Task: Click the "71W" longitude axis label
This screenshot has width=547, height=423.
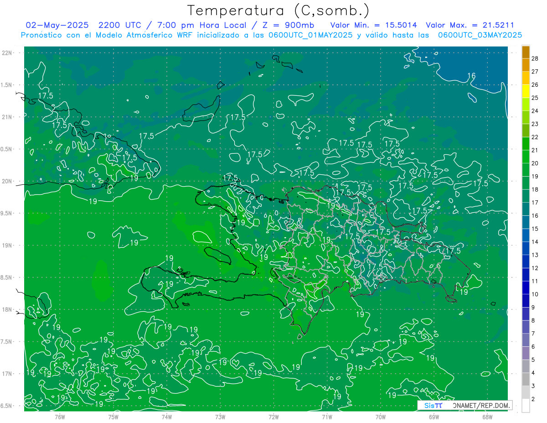Action: (327, 417)
